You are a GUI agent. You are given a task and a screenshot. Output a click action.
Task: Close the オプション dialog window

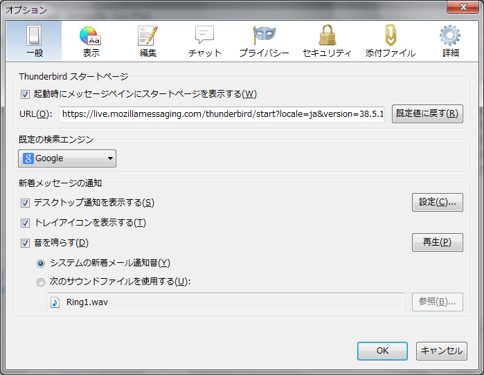(462, 6)
